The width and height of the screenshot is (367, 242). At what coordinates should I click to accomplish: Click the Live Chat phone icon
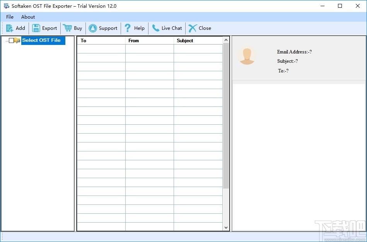[x=155, y=28]
